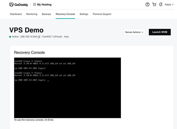Open the shopping cart
The image size is (177, 129).
pos(154,4)
